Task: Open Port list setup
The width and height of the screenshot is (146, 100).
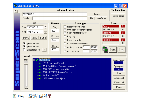Action: [x=118, y=16]
